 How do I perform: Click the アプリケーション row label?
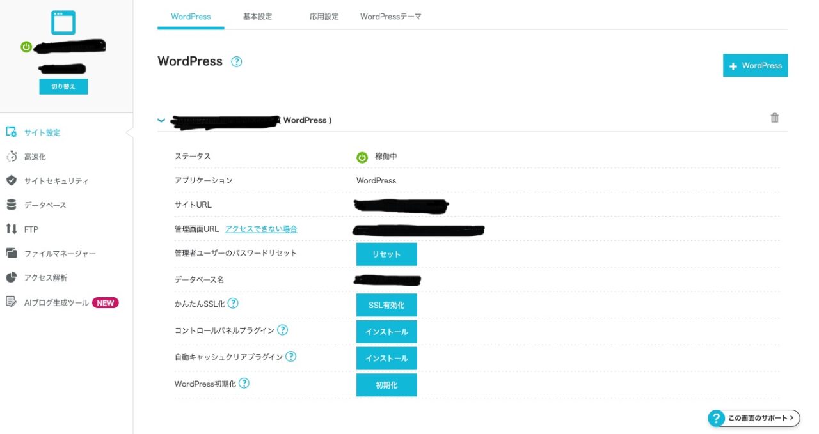coord(203,180)
